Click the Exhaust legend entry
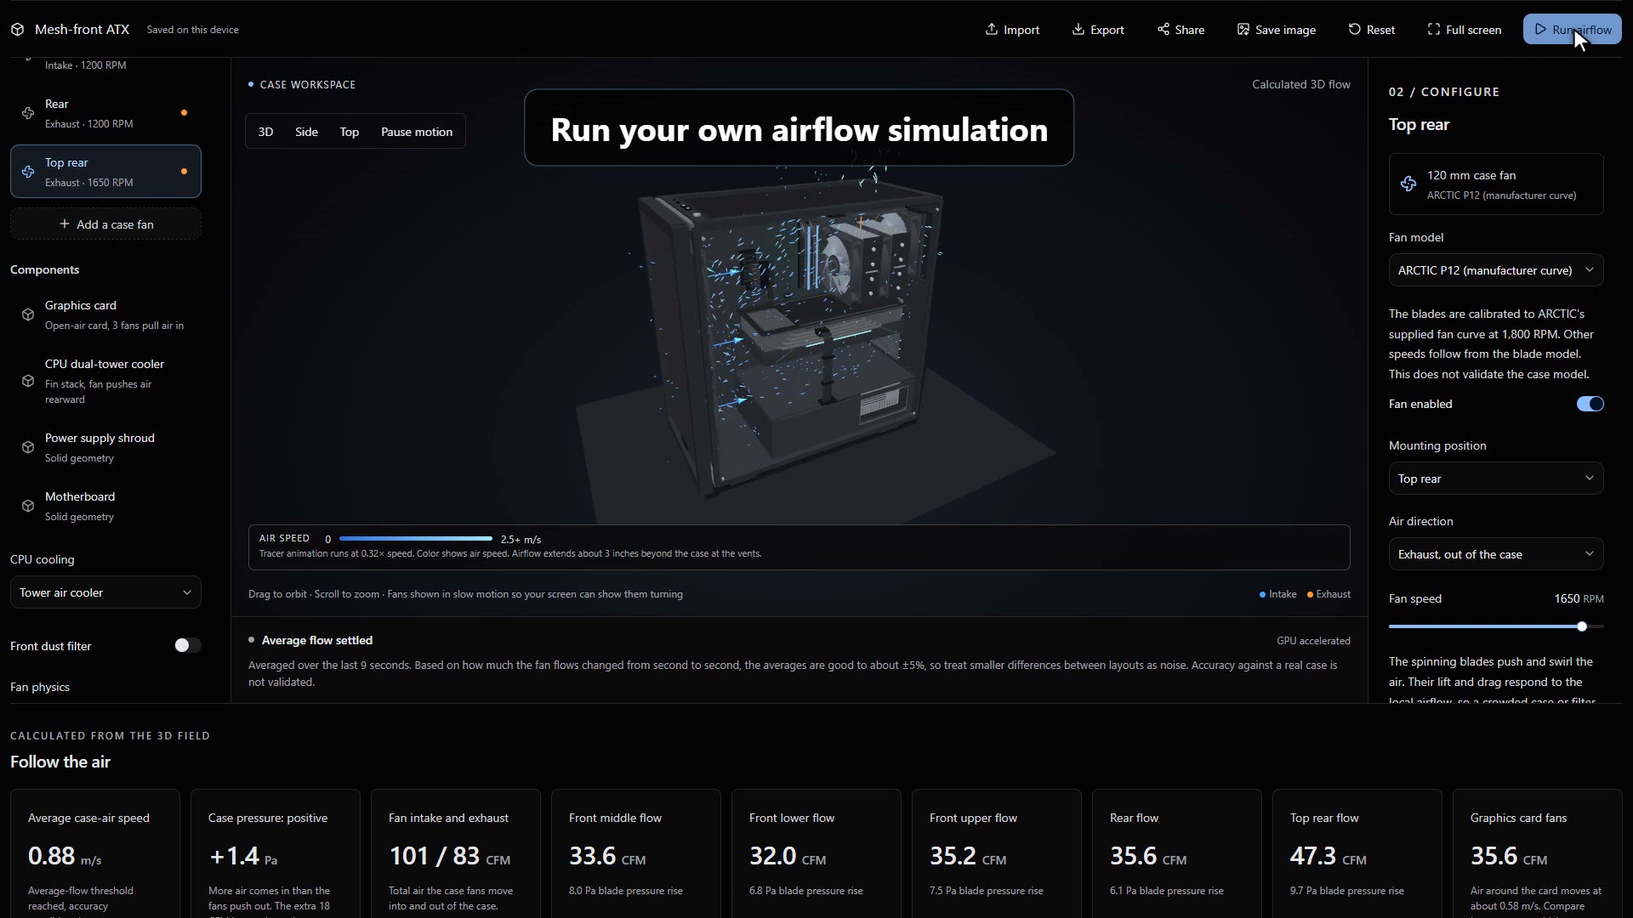 point(1329,594)
